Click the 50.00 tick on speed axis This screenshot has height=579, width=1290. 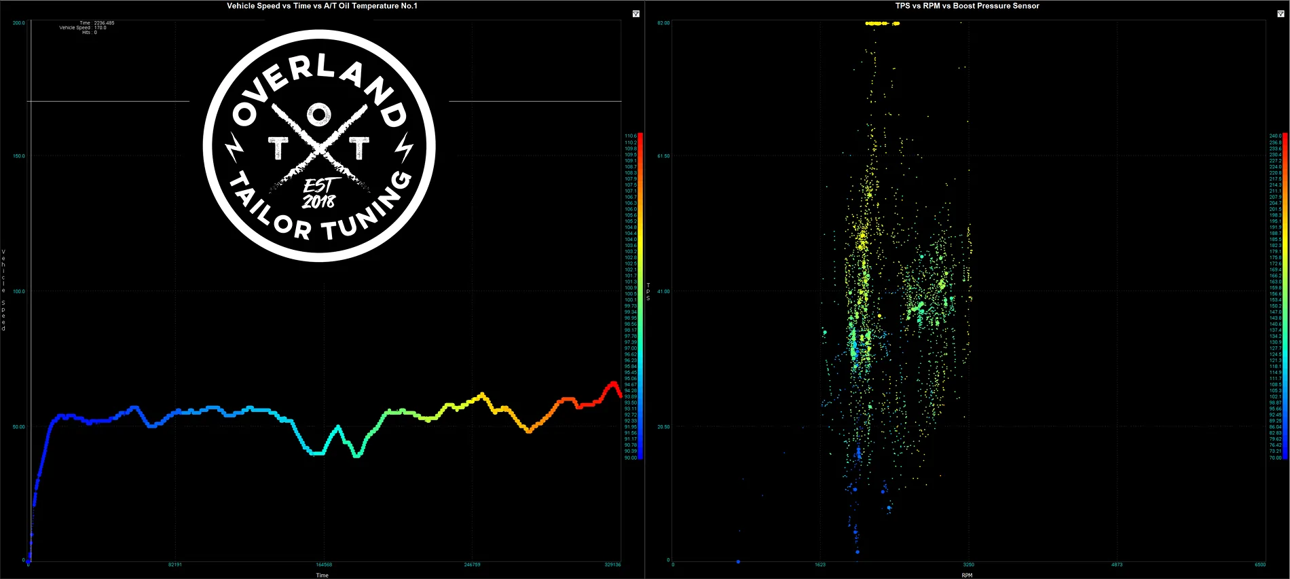pos(18,427)
